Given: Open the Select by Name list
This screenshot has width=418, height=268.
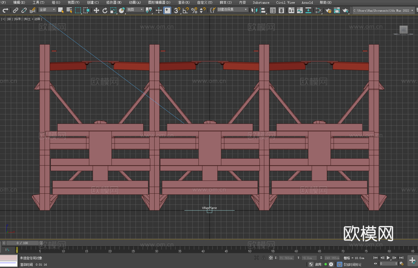Looking at the screenshot, I should pos(69,10).
